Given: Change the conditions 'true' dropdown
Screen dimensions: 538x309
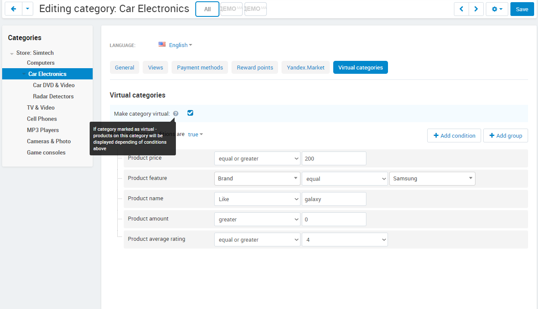Looking at the screenshot, I should (x=195, y=135).
